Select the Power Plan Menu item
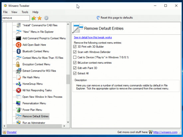This screenshot has height=137, width=183. pyautogui.click(x=32, y=110)
